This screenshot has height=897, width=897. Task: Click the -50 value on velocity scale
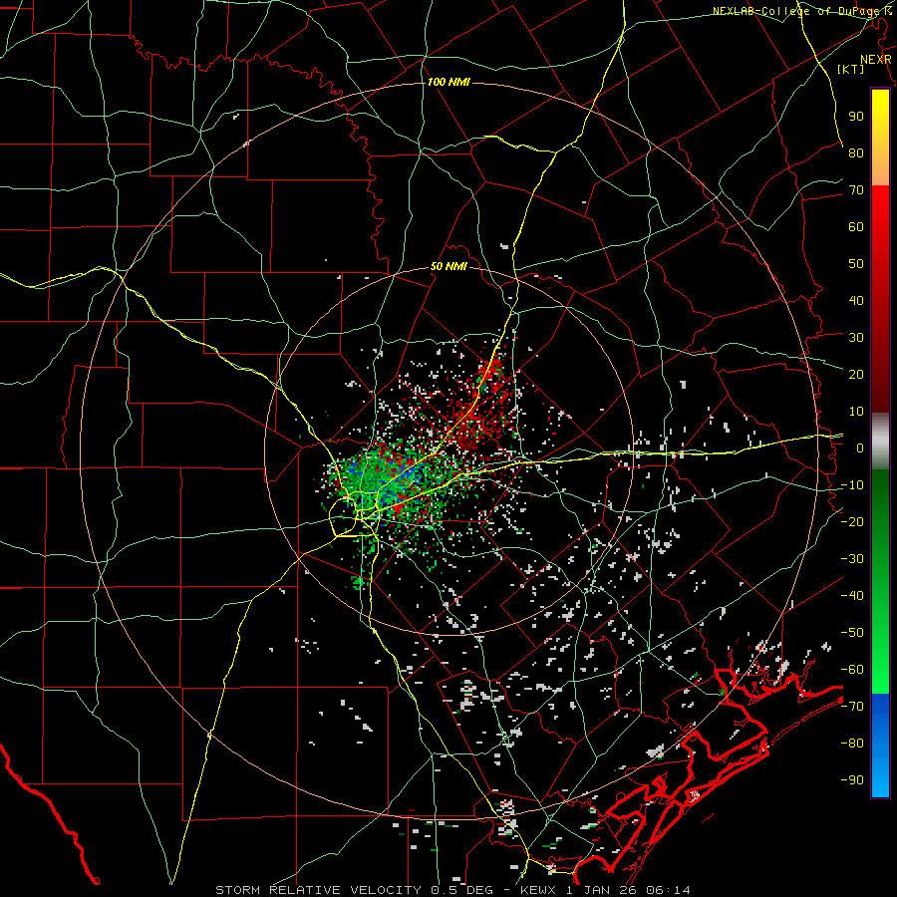pyautogui.click(x=852, y=633)
